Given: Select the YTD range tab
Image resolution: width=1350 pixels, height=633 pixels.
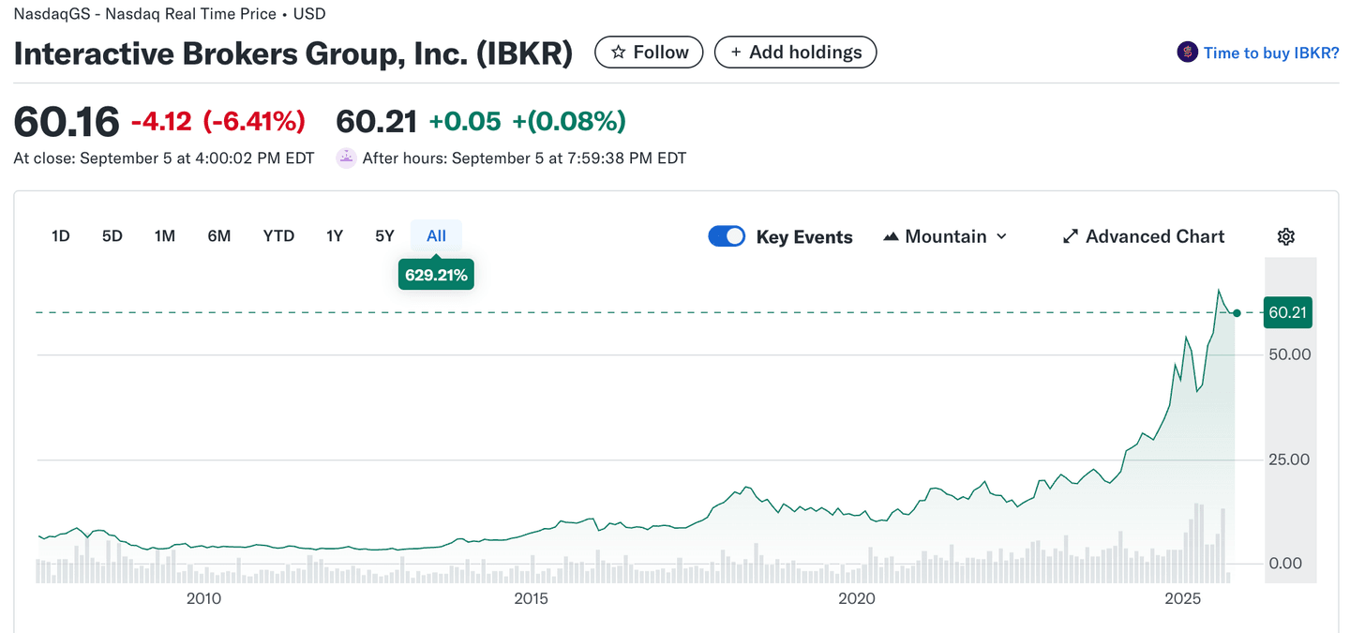Looking at the screenshot, I should pyautogui.click(x=278, y=236).
